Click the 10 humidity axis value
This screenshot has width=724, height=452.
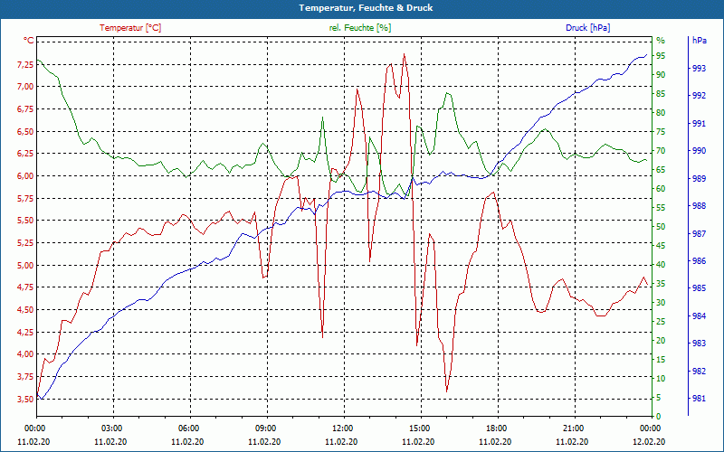[x=661, y=378]
